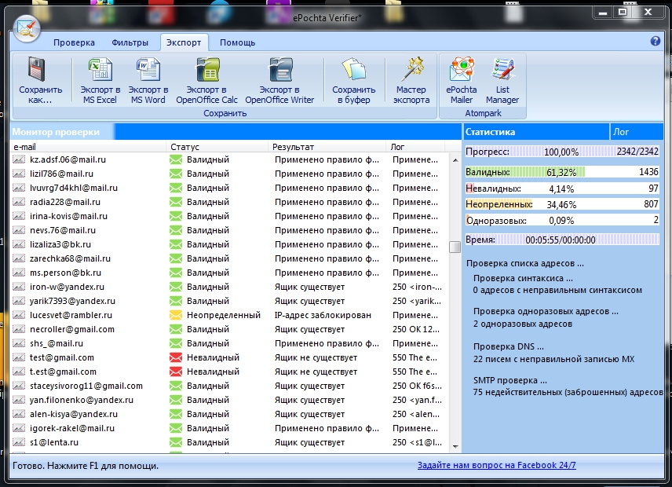
Task: Click the email list scrollbar thumb
Action: [x=455, y=247]
